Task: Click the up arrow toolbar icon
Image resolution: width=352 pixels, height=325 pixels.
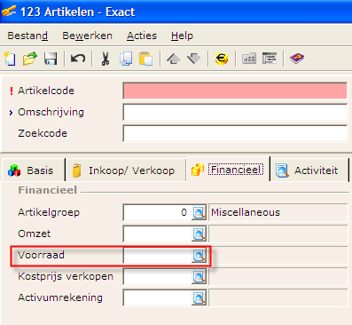Action: tap(174, 59)
